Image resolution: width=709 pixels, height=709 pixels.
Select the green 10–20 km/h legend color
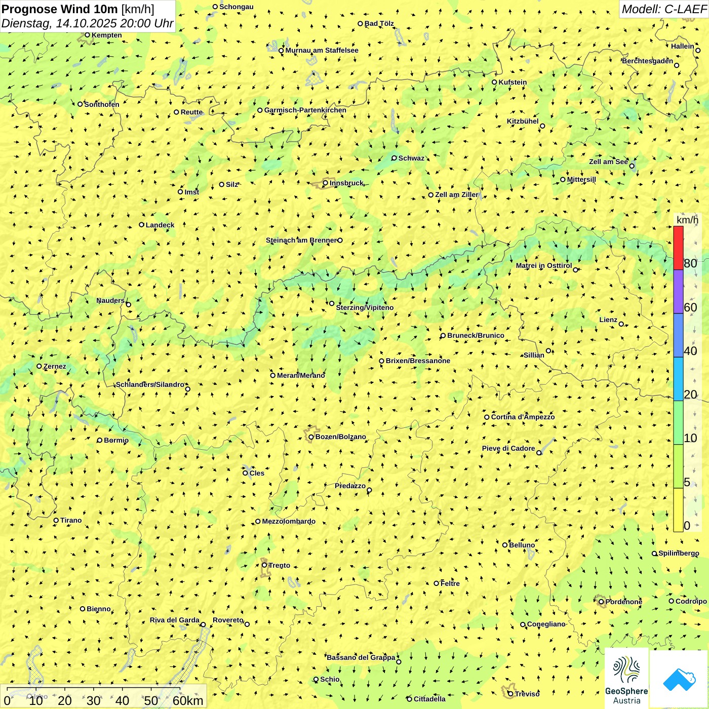[678, 422]
